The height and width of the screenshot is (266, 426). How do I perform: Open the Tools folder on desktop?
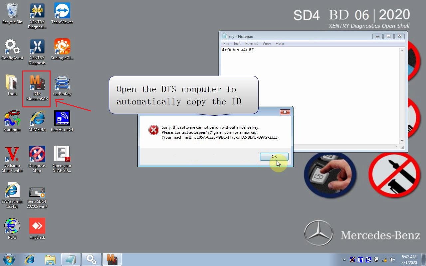tap(12, 86)
